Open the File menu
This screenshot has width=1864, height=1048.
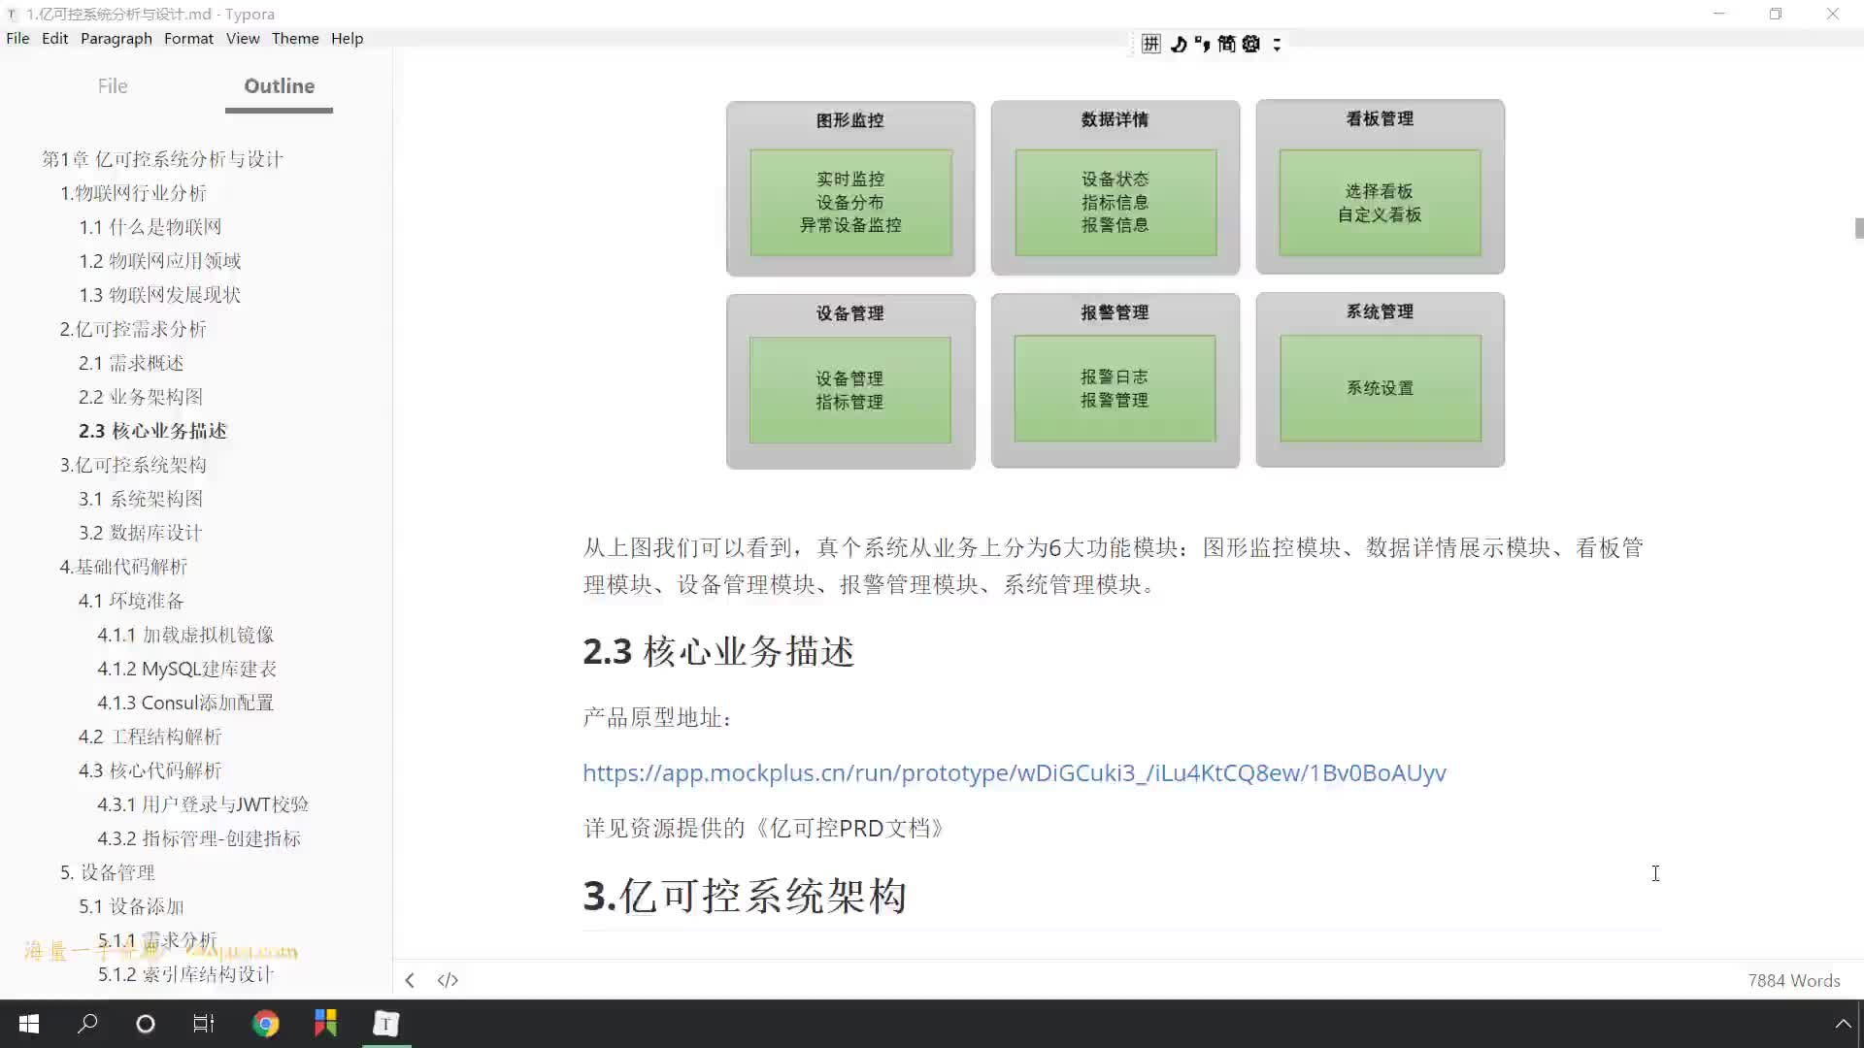coord(17,38)
